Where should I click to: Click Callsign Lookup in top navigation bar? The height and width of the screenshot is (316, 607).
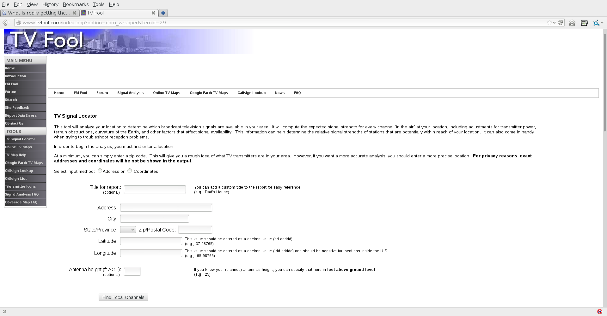click(251, 93)
